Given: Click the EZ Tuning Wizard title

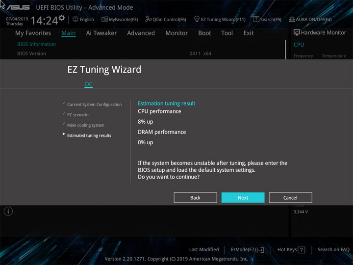Looking at the screenshot, I should pos(104,69).
